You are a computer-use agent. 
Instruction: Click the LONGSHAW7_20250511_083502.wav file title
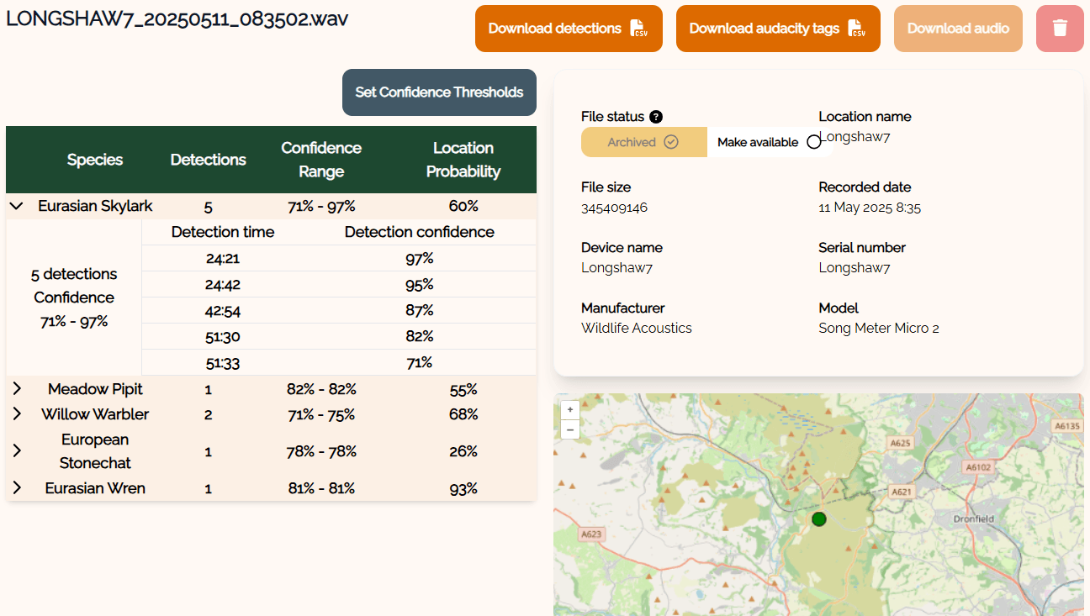177,18
